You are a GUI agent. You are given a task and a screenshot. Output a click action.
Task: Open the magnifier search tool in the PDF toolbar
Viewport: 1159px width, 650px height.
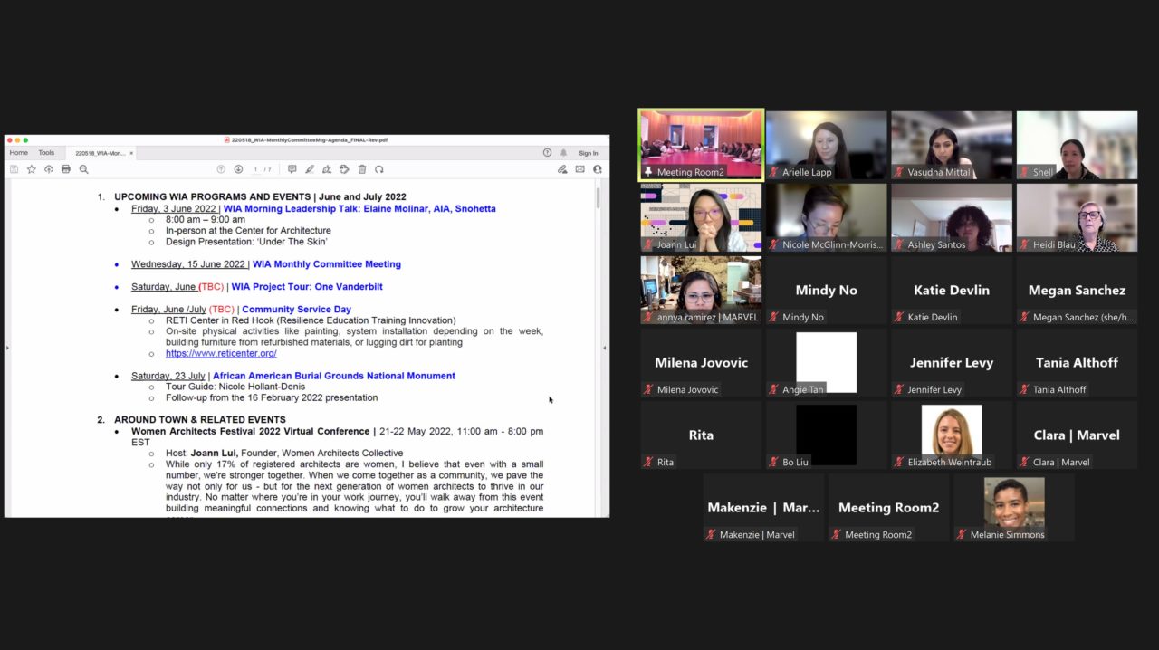pos(84,169)
